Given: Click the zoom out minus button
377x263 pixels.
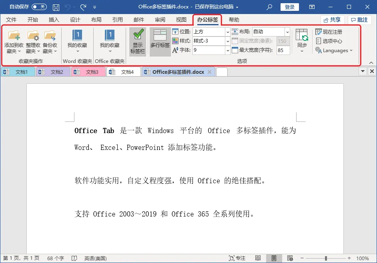Looking at the screenshot, I should (x=302, y=258).
